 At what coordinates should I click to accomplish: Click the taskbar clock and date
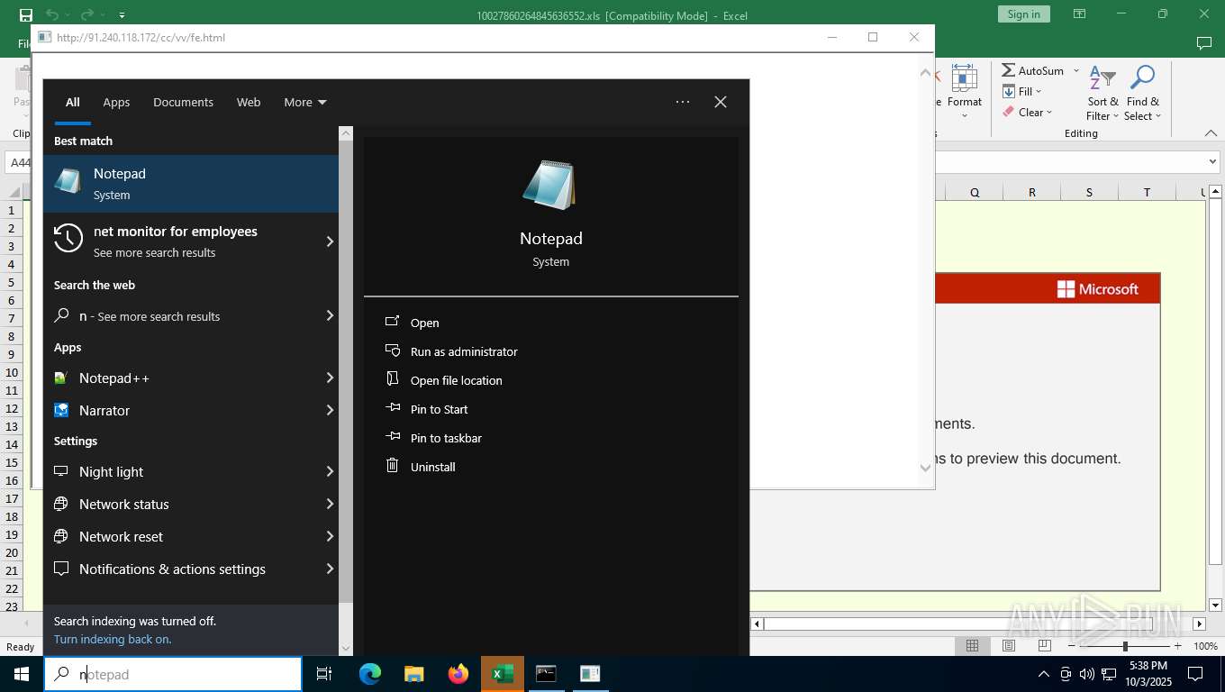(x=1147, y=674)
